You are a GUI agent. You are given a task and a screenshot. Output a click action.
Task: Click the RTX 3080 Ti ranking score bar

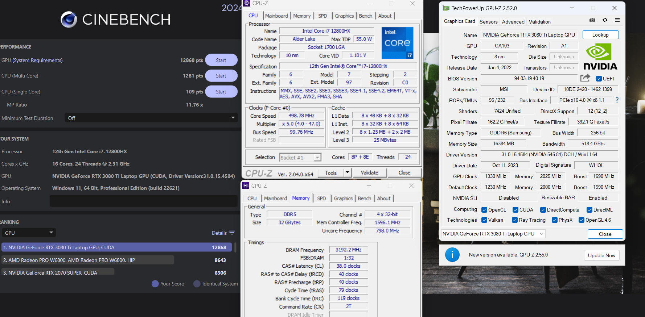pos(116,247)
